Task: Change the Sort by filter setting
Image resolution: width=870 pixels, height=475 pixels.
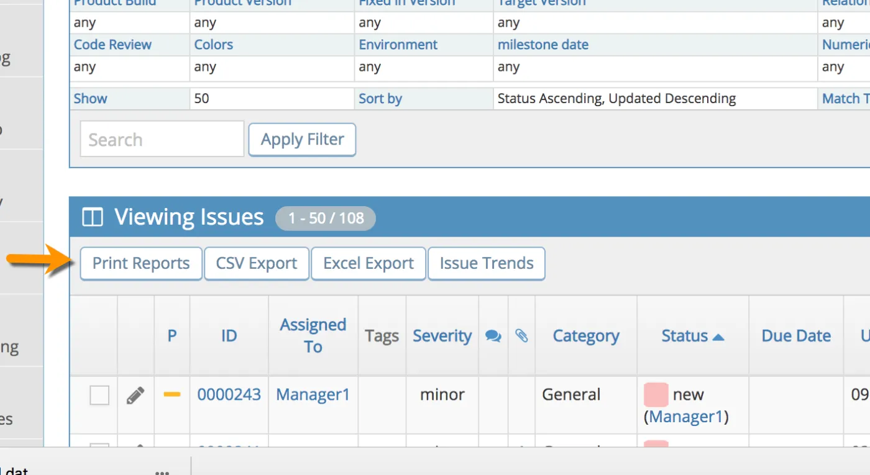Action: [x=380, y=98]
